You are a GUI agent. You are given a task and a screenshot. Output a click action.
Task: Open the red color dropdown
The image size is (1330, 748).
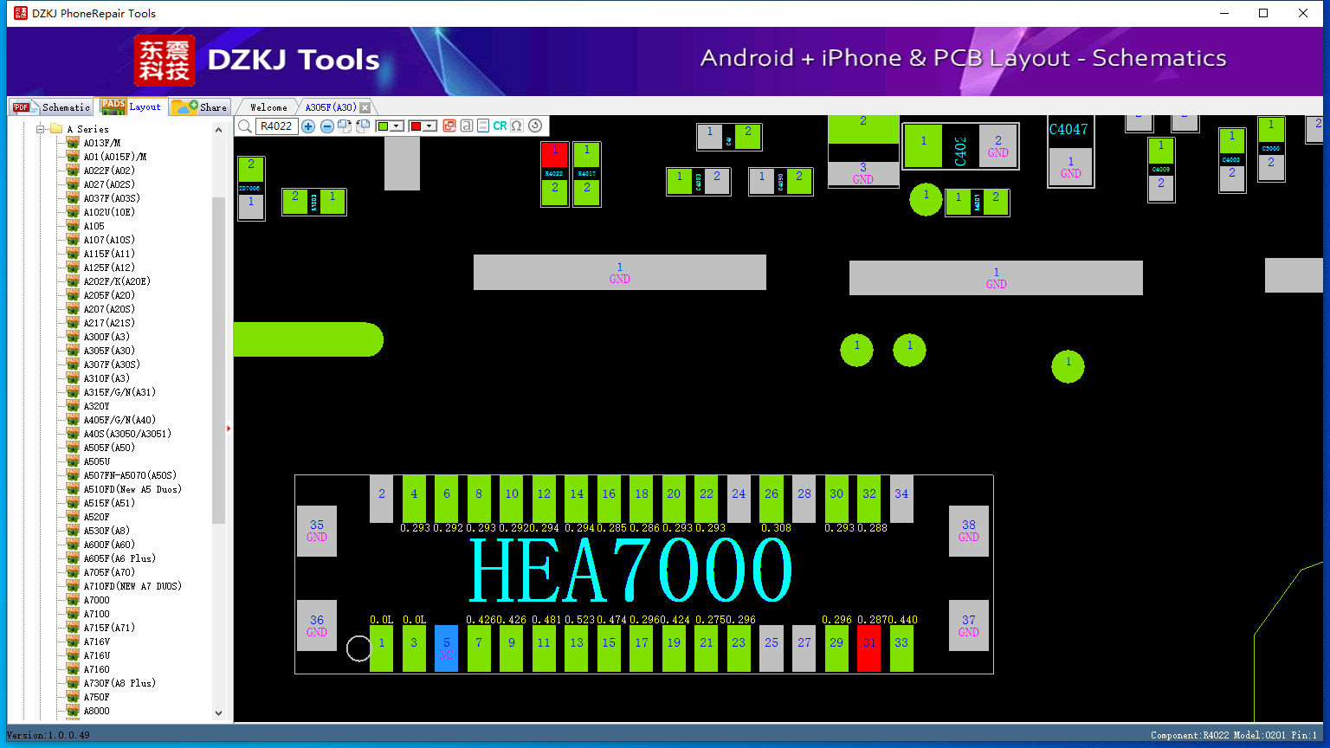(430, 126)
